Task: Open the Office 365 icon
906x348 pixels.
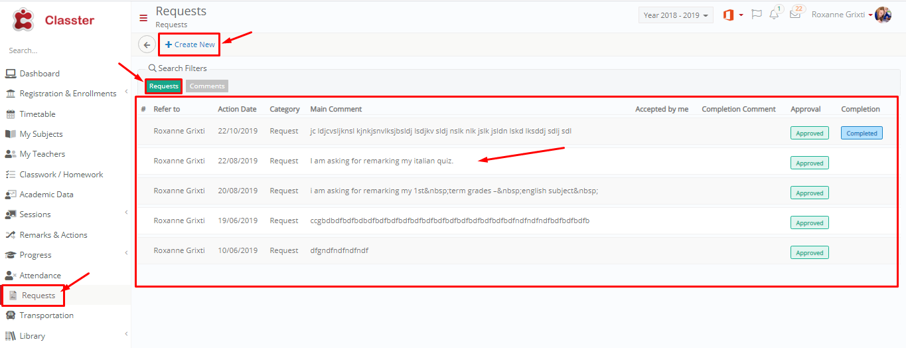Action: click(728, 15)
